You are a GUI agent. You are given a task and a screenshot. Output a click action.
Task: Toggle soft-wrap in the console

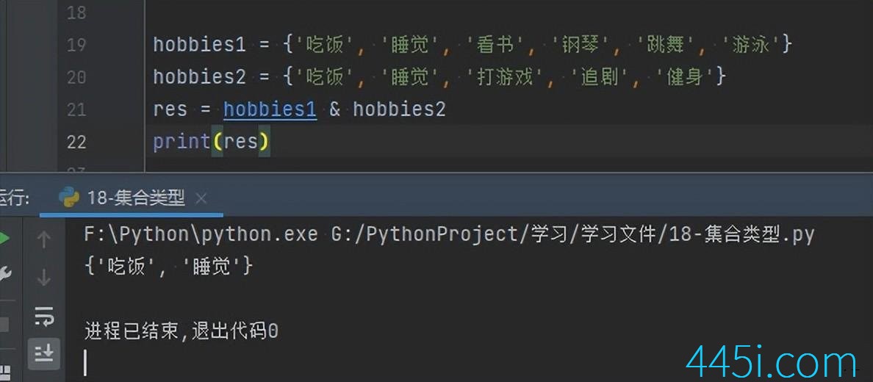tap(44, 317)
